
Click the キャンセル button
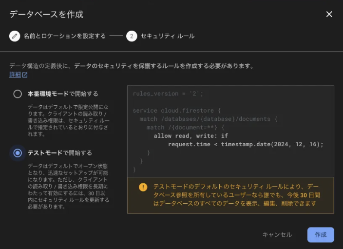277,235
